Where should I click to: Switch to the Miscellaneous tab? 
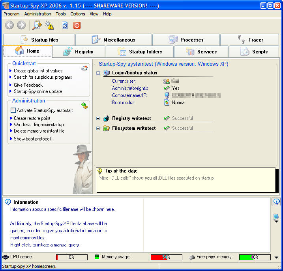(x=114, y=40)
